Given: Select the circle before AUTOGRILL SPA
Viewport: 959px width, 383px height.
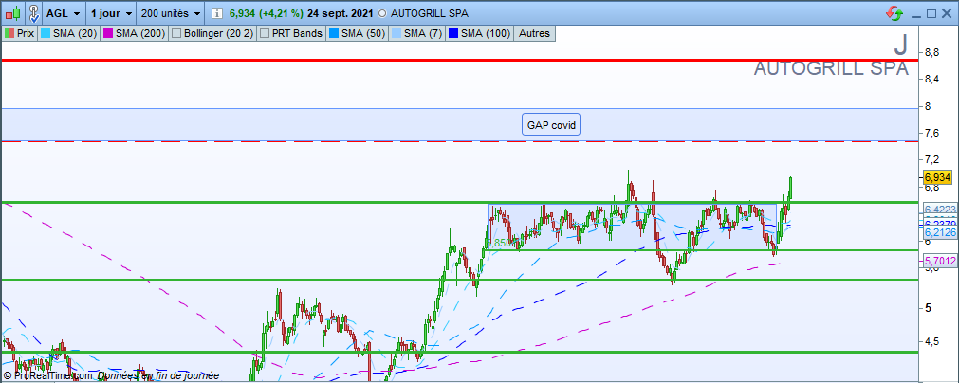Looking at the screenshot, I should point(383,13).
